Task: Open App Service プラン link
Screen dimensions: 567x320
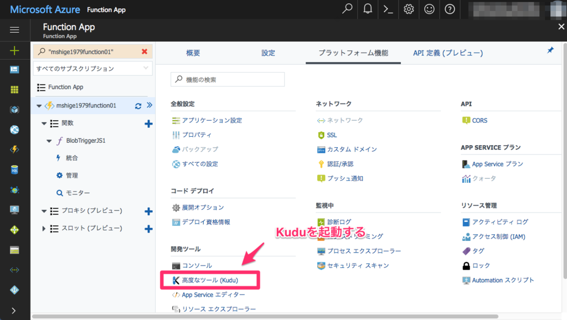Action: click(498, 164)
